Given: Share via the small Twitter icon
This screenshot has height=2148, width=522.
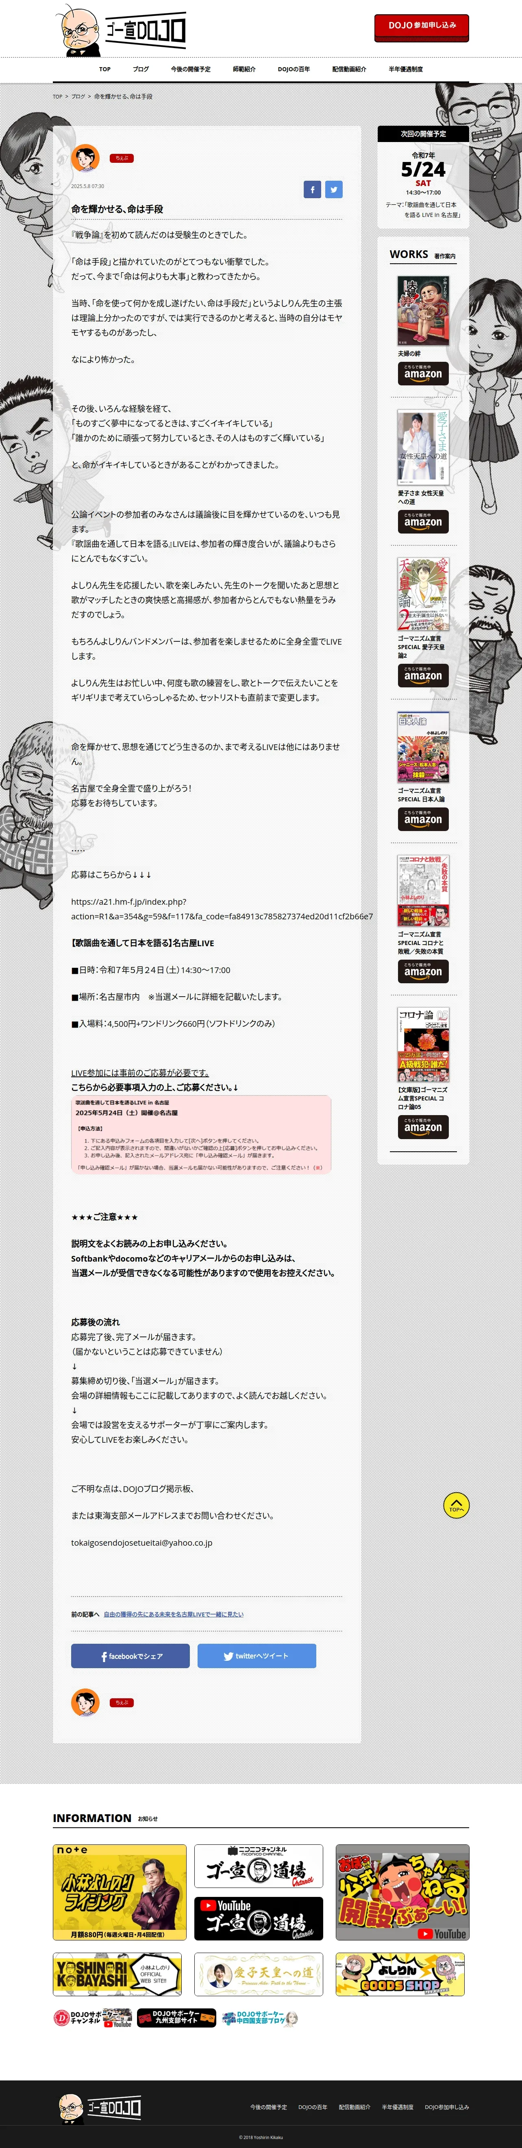Looking at the screenshot, I should tap(334, 189).
